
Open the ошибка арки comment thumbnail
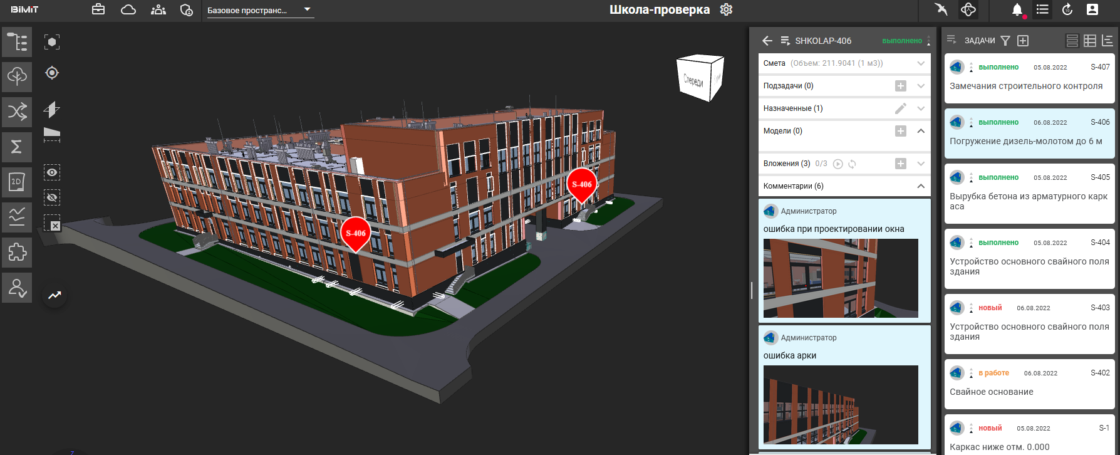pos(841,404)
